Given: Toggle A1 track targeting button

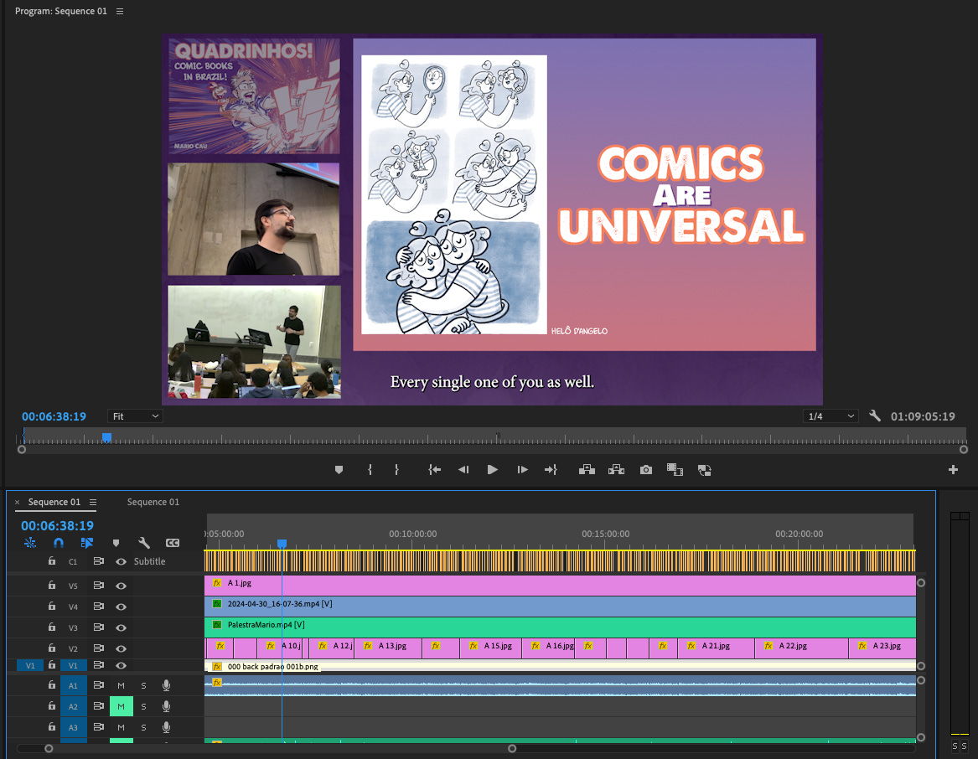Looking at the screenshot, I should point(73,685).
